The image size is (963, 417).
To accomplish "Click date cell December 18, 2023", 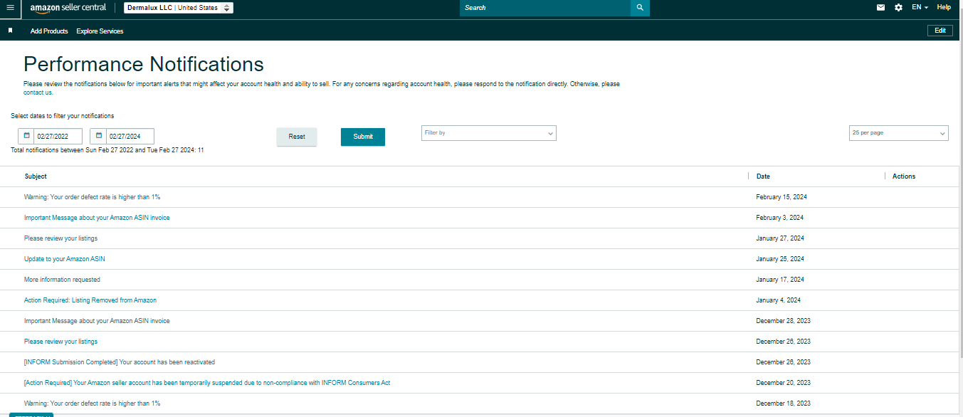I will [x=783, y=403].
